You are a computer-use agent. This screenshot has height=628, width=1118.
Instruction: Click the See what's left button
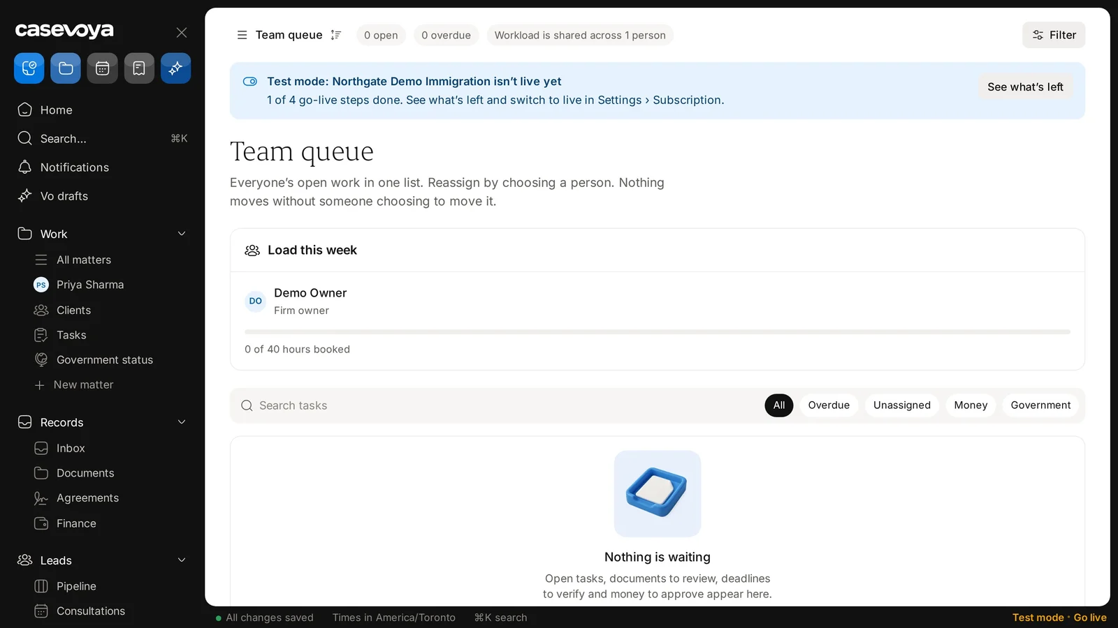[1025, 87]
